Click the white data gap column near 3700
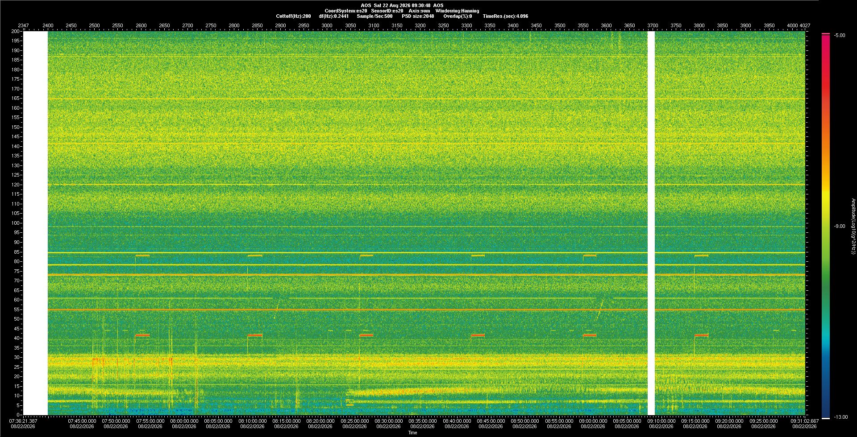857x437 pixels. point(651,223)
